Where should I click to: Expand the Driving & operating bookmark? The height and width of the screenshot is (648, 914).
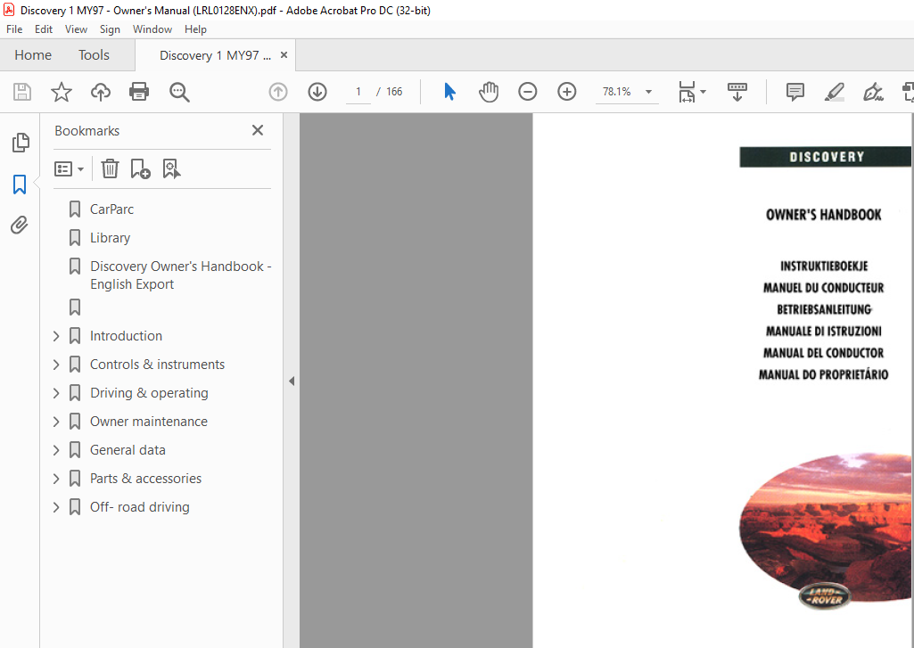tap(56, 393)
